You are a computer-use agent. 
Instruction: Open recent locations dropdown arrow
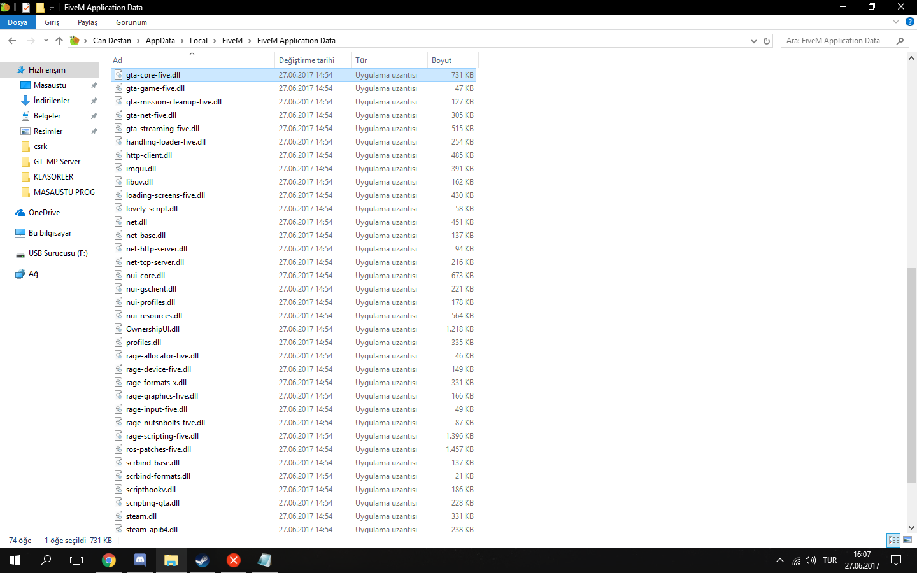pos(46,41)
